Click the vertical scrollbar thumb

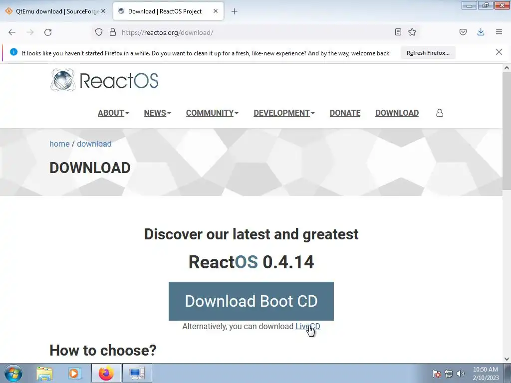[507, 131]
